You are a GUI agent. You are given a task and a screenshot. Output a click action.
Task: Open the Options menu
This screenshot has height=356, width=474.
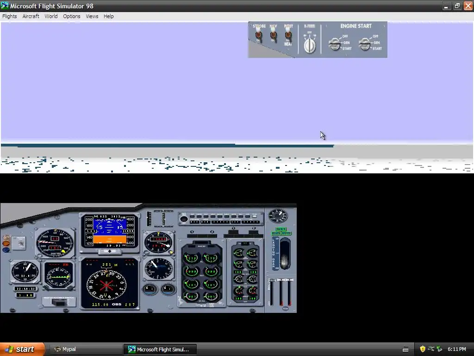pyautogui.click(x=72, y=16)
